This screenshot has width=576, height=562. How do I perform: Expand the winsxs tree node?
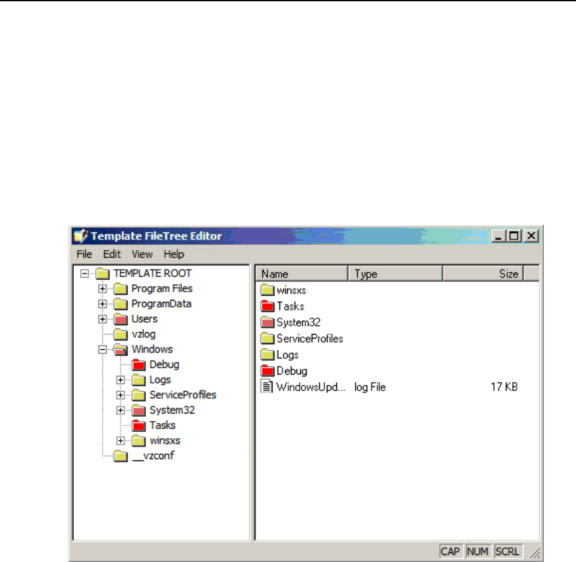coord(120,441)
